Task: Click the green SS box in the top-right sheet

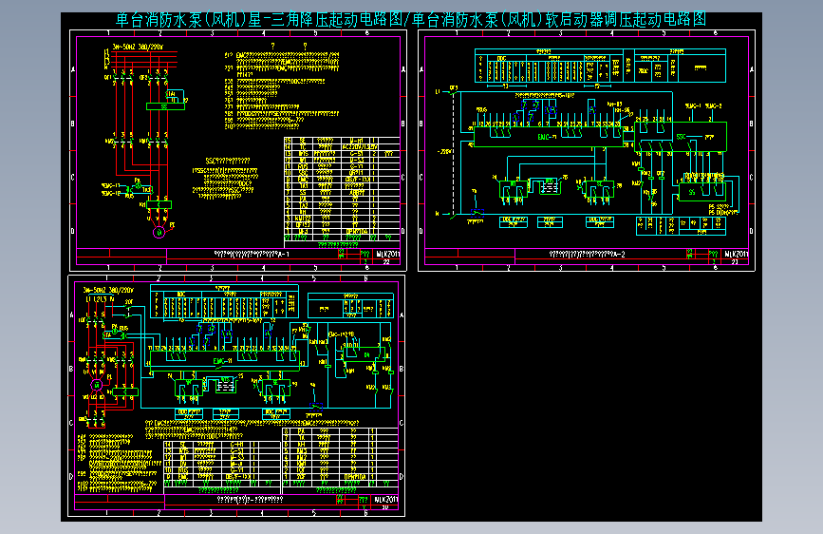Action: (x=702, y=192)
